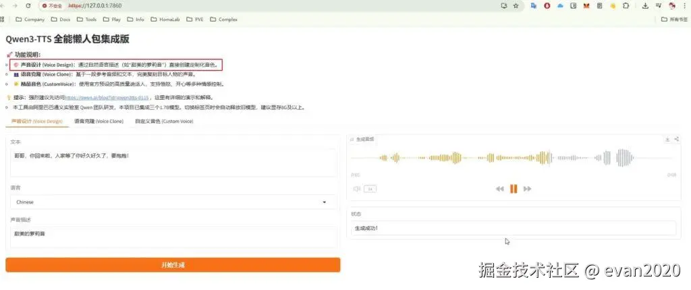691x290 pixels.
Task: Install app icon in address bar
Action: (x=504, y=5)
